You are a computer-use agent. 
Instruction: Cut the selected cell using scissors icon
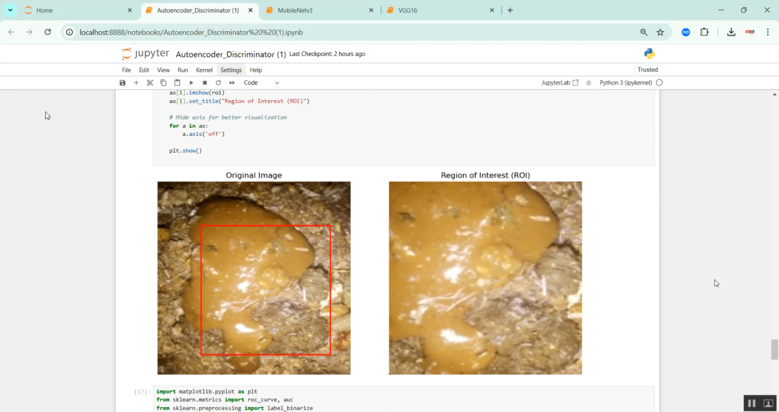coord(150,83)
